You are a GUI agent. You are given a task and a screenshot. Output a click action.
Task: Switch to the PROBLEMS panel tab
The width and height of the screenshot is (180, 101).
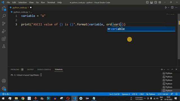click(15, 70)
